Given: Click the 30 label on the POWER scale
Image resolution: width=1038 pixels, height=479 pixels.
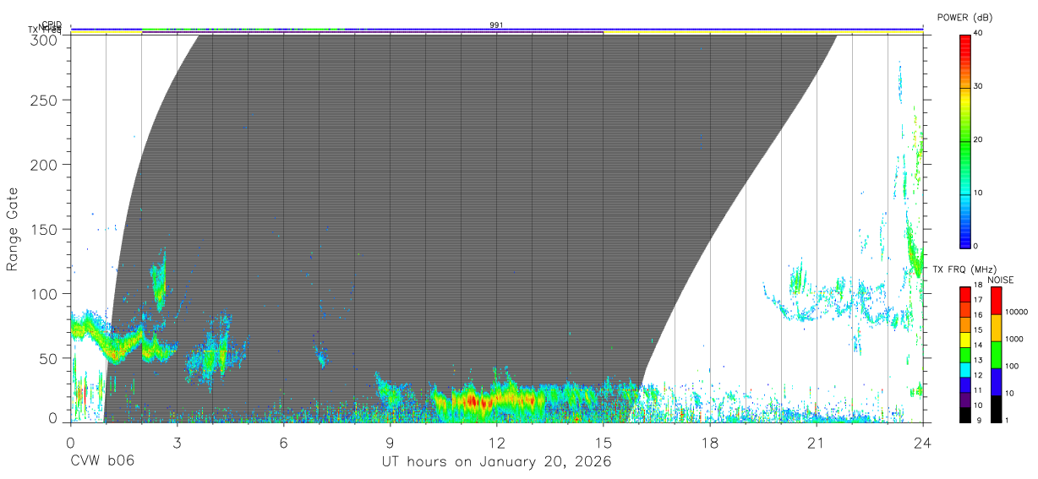Looking at the screenshot, I should coord(978,87).
